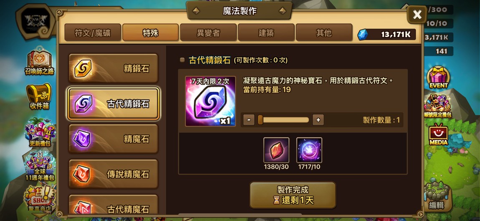Click the craft quantity slider track

click(x=283, y=120)
